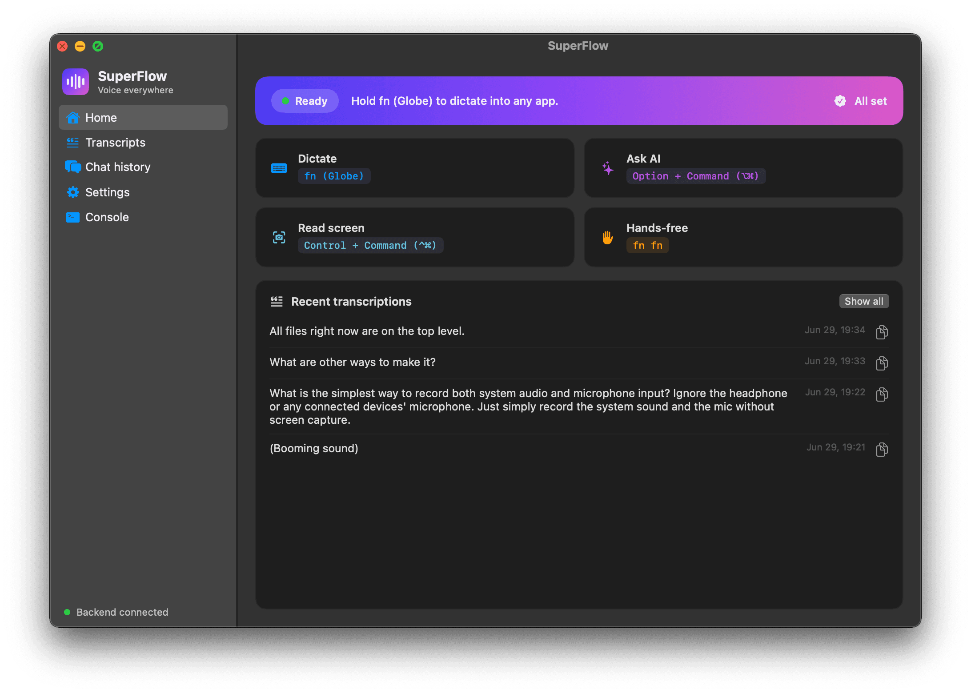
Task: Click the Dictate card title
Action: [317, 159]
